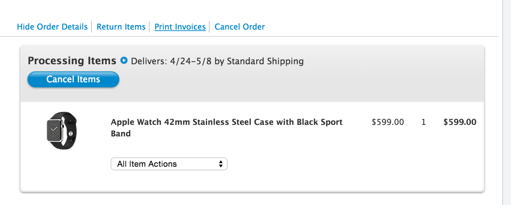Click the Delivers 4/24–5/8 date range
The image size is (511, 205).
(189, 61)
